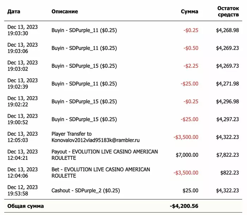
Task: Click the $7,000.00 payout amount
Action: pos(187,155)
